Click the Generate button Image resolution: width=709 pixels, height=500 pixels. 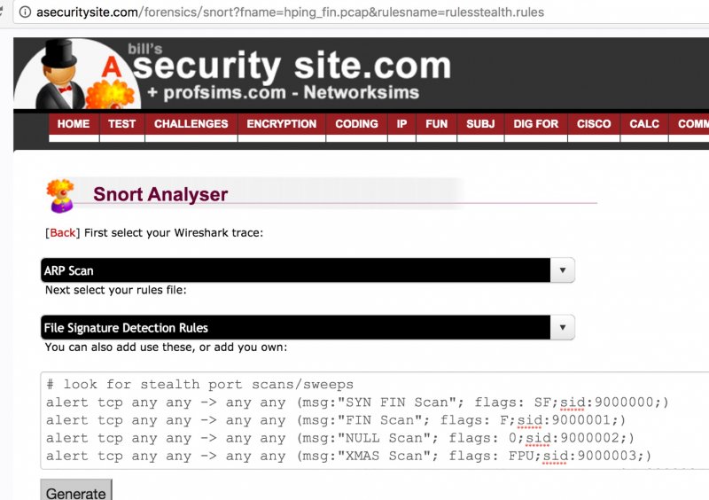click(x=76, y=491)
